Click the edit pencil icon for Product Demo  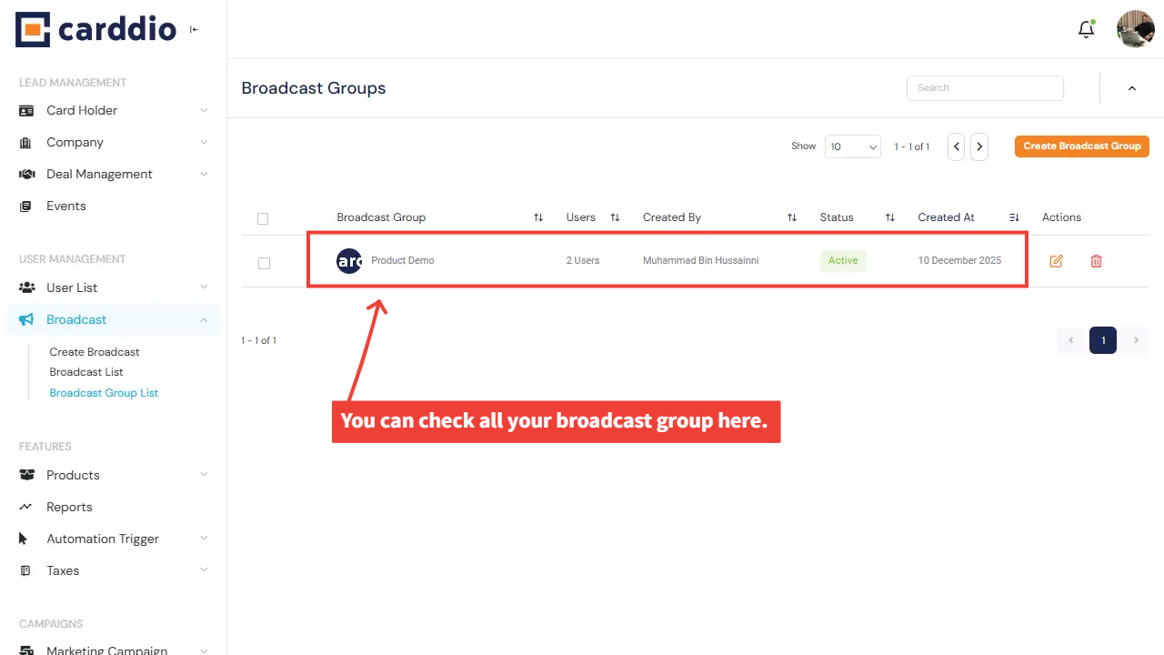tap(1056, 261)
